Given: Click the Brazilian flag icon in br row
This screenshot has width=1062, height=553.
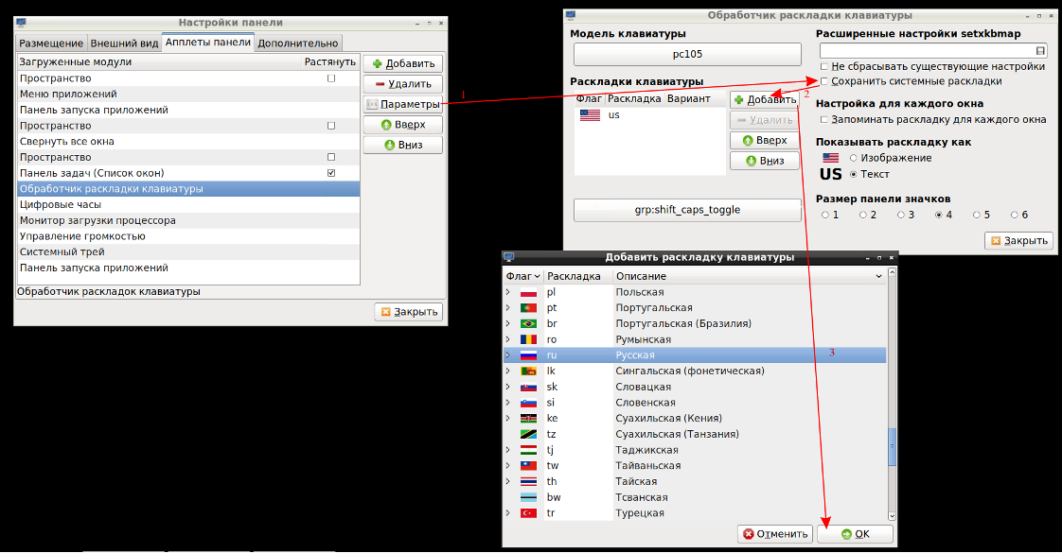Looking at the screenshot, I should pos(528,324).
